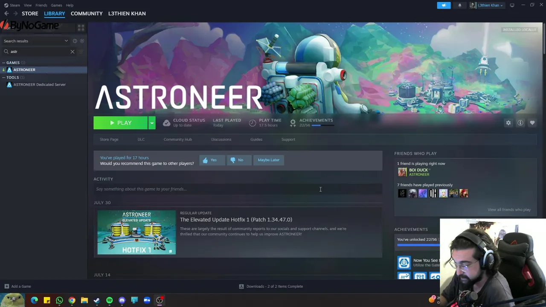The width and height of the screenshot is (546, 307).
Task: Click the 22/56 unlocked achievements progress bar
Action: click(x=418, y=245)
